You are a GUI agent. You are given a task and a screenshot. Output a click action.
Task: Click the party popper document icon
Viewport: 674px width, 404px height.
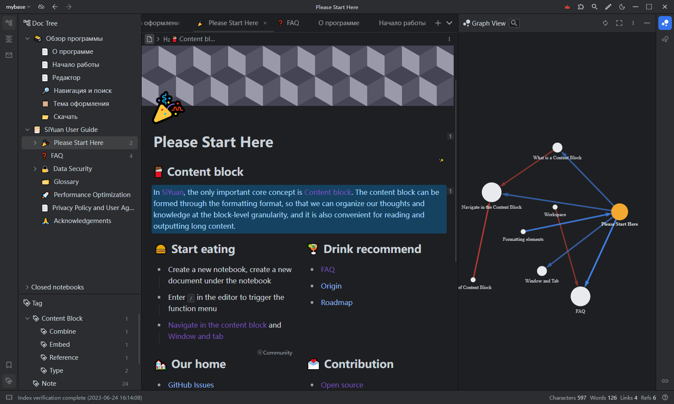168,108
